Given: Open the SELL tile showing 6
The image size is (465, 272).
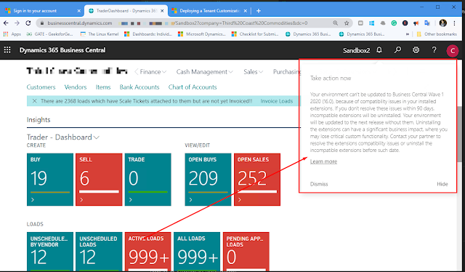Looking at the screenshot, I should click(x=99, y=180).
